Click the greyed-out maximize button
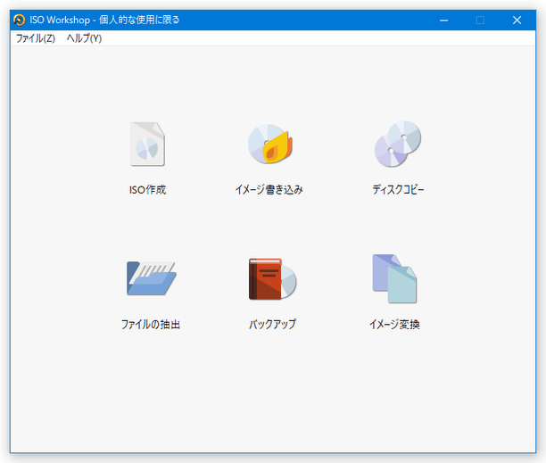 [x=480, y=20]
